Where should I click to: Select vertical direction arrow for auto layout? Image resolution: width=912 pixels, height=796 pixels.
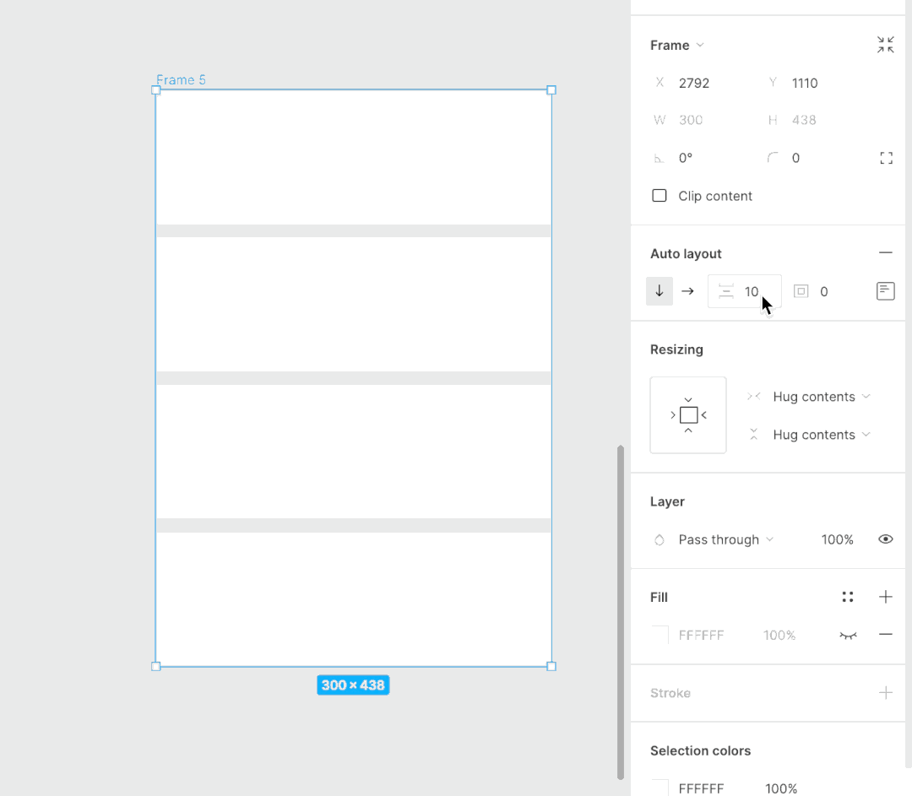(x=659, y=291)
